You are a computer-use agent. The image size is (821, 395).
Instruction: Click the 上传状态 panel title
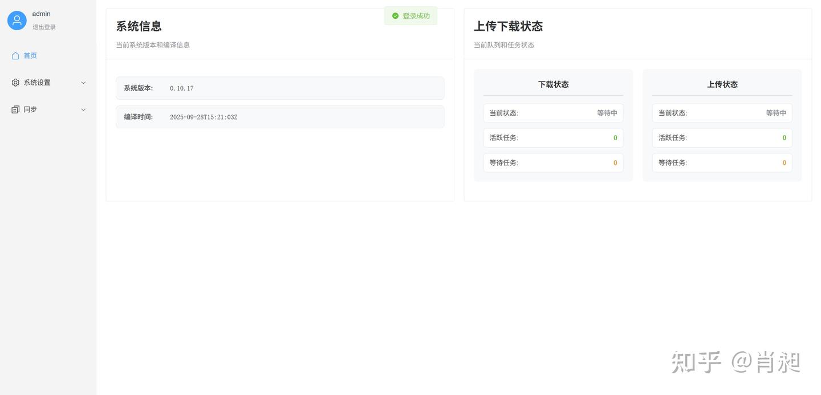tap(722, 84)
